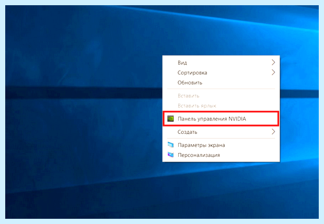The height and width of the screenshot is (224, 324).
Task: Expand the Создать submenu arrow
Action: [x=273, y=131]
